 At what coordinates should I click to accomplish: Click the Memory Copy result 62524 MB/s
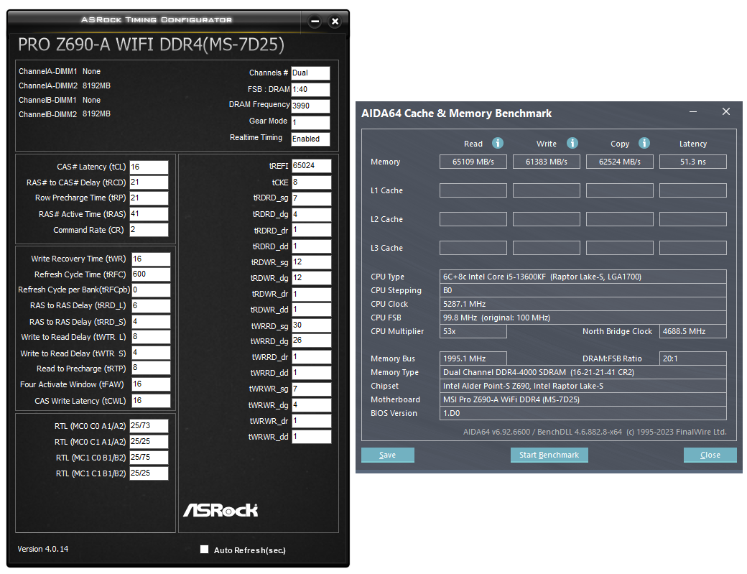620,162
